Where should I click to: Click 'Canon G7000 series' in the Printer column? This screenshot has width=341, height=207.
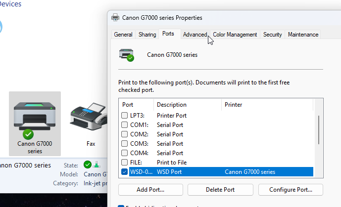(x=250, y=172)
